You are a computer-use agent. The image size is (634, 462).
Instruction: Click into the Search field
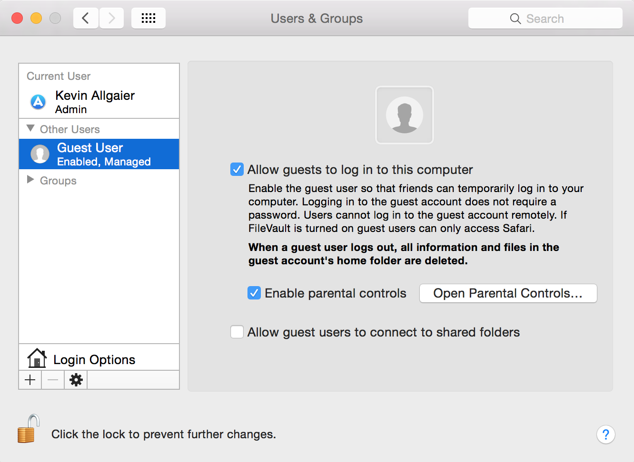click(x=545, y=19)
